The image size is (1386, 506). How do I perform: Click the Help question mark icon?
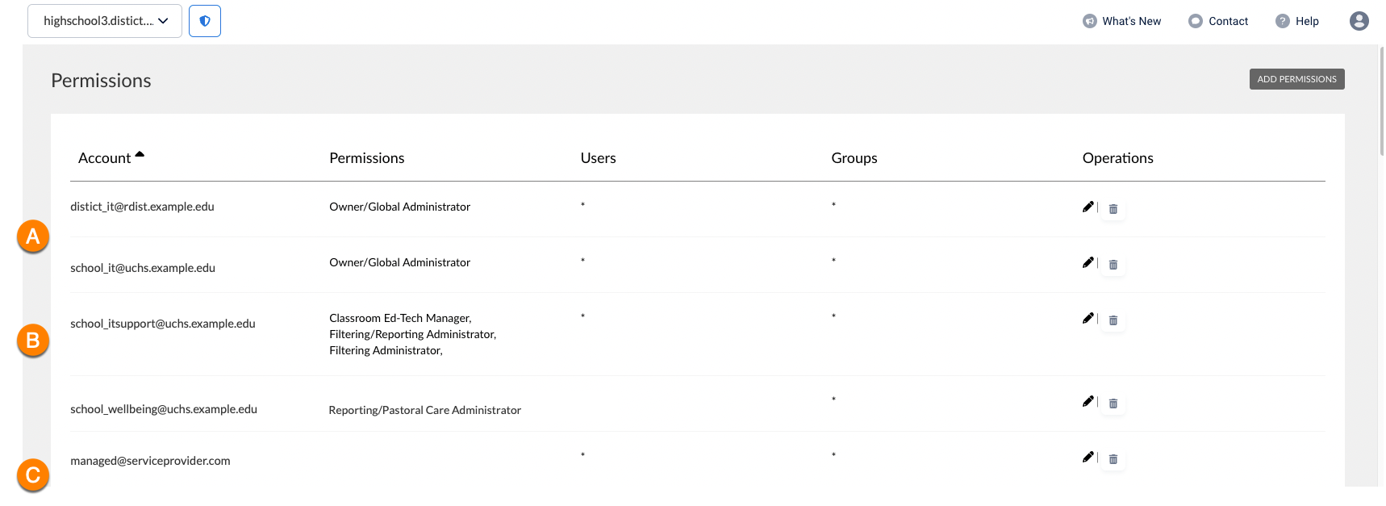(x=1283, y=21)
